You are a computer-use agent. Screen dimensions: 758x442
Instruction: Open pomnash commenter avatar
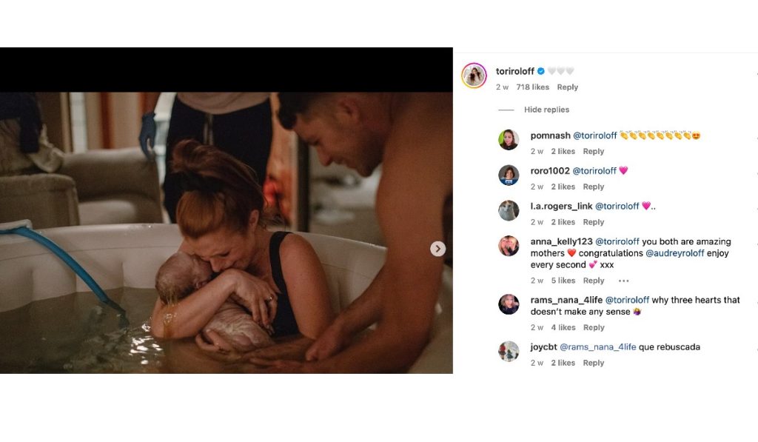[x=509, y=140]
